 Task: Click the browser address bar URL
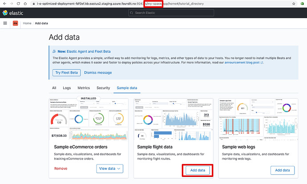(x=120, y=4)
